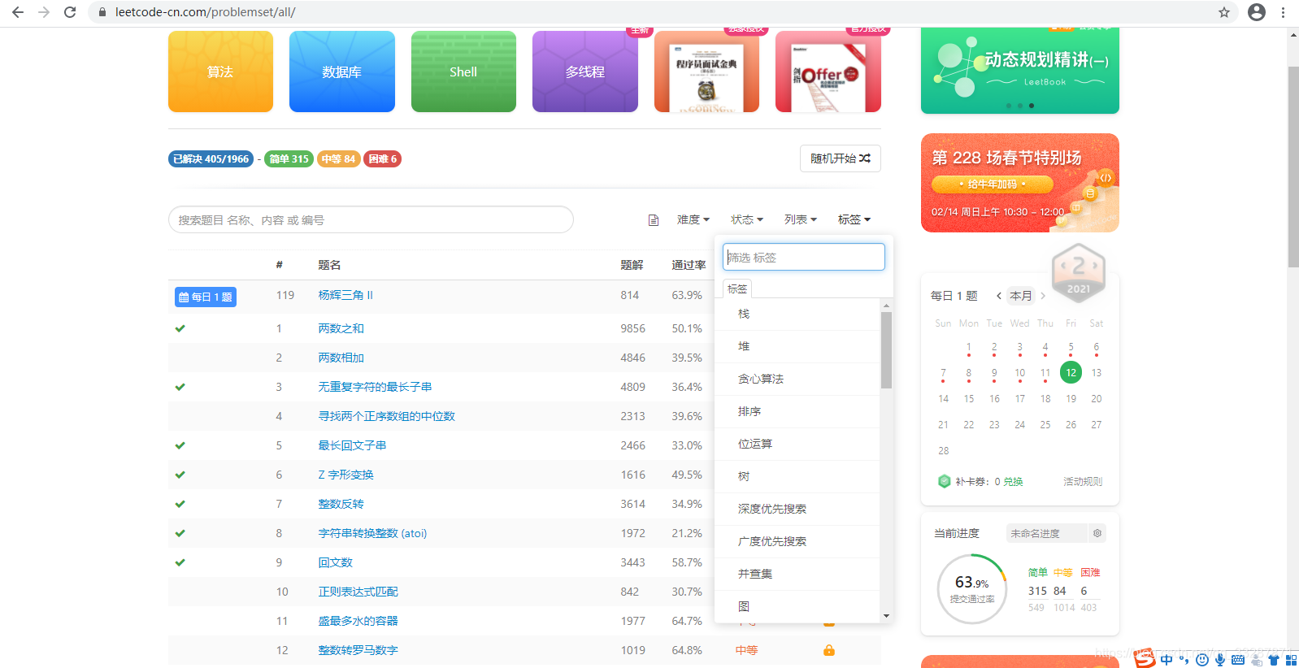Click the 兑换 link for 补卡券
This screenshot has height=668, width=1299.
coord(1013,481)
